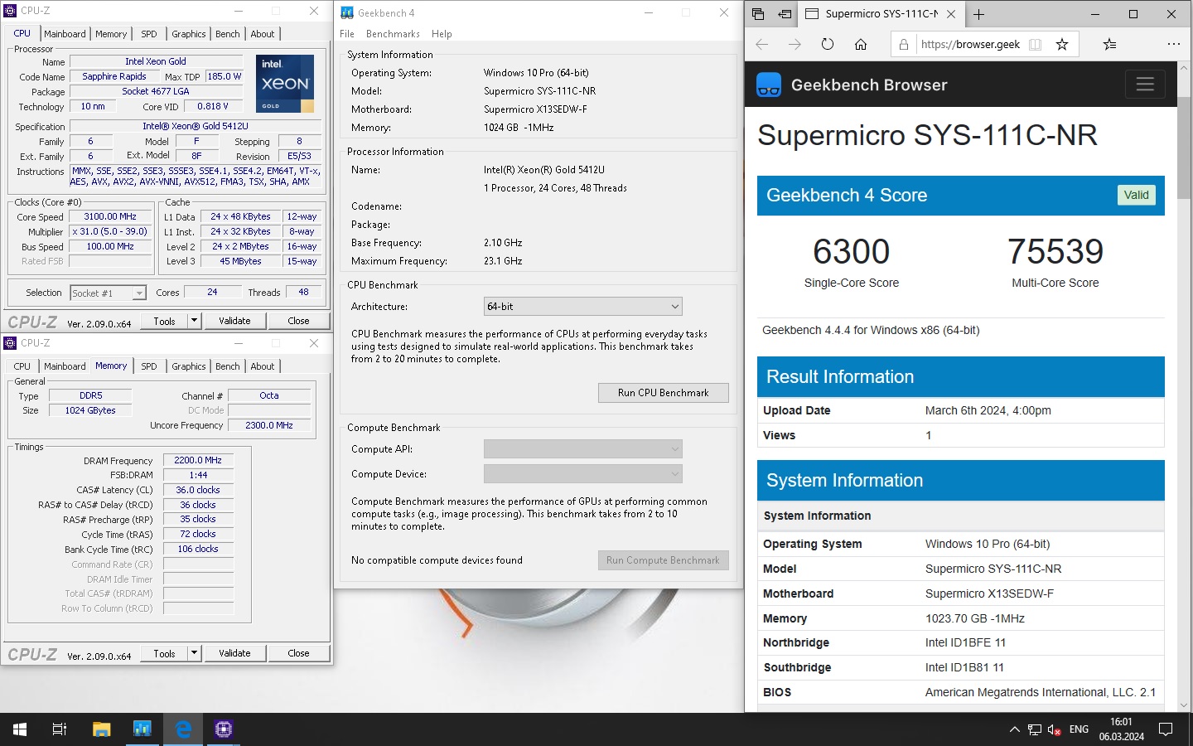Switch to CPU-Z on taskbar
The width and height of the screenshot is (1193, 746).
point(224,729)
